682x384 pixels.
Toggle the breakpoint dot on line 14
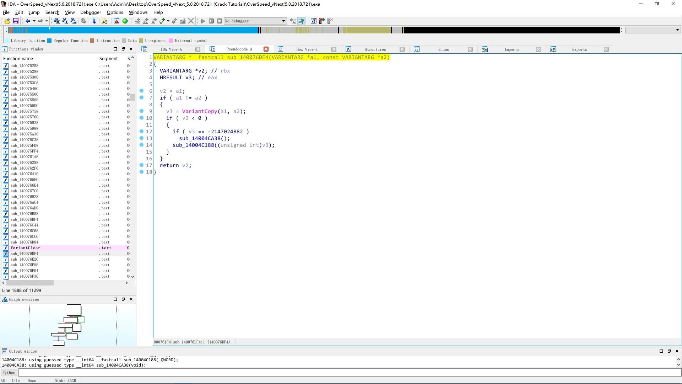click(141, 145)
